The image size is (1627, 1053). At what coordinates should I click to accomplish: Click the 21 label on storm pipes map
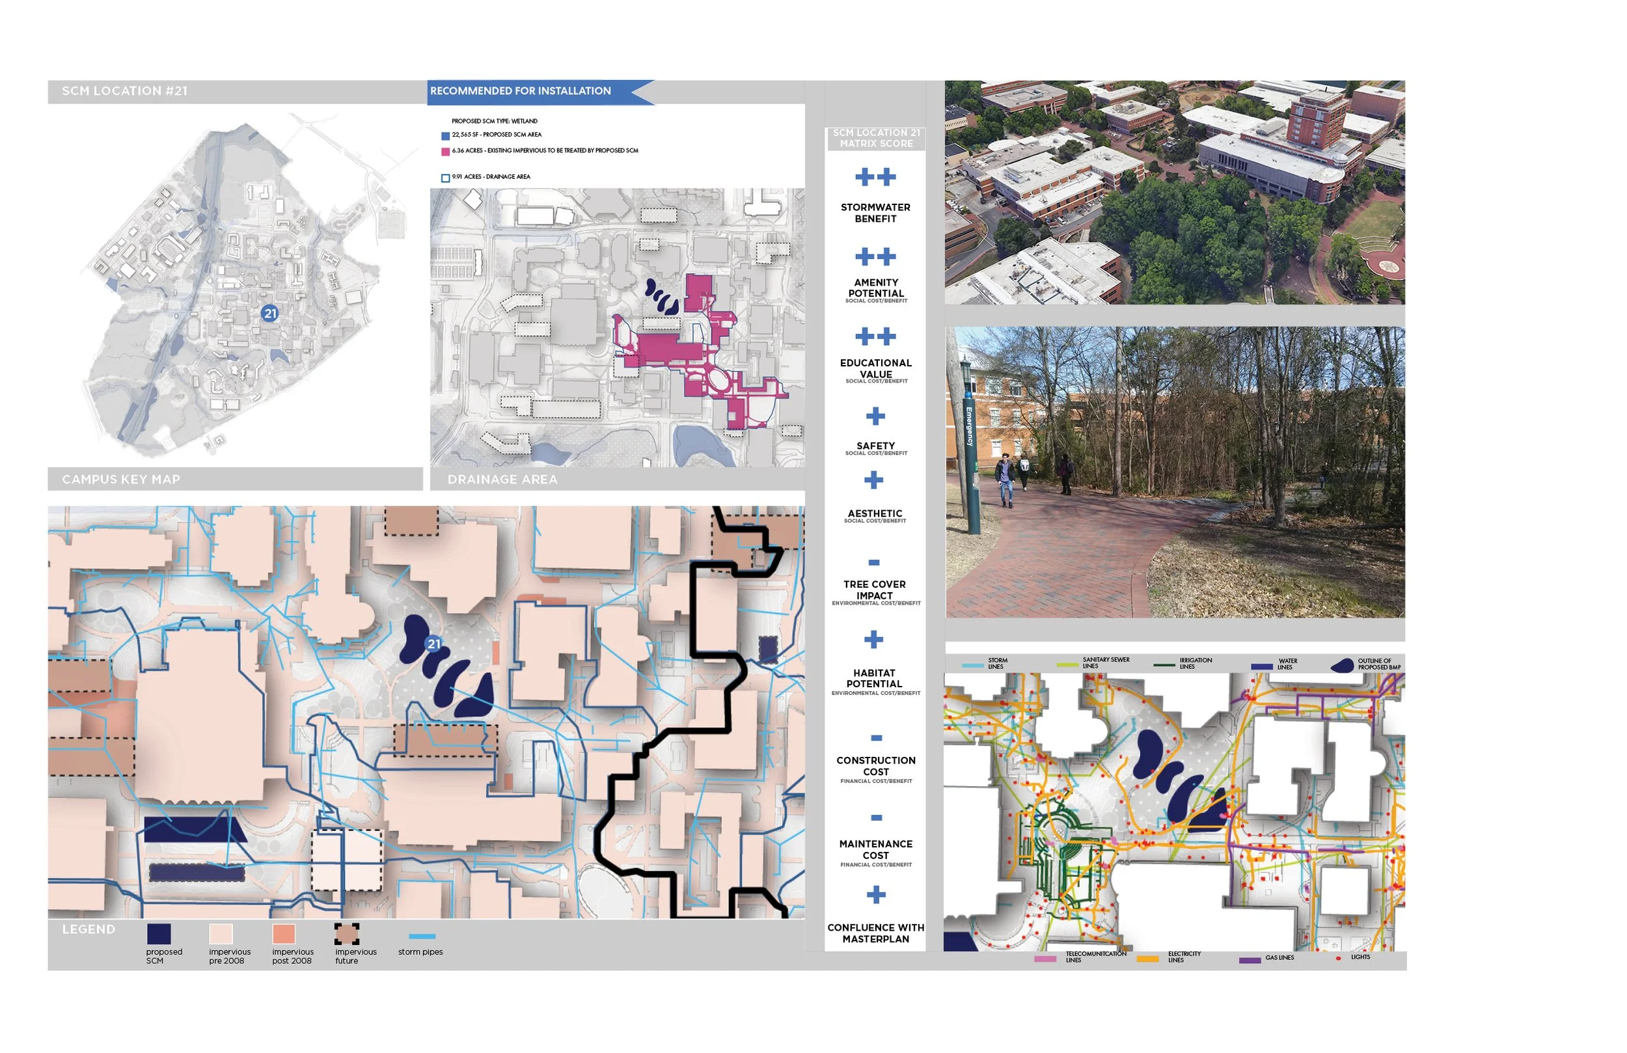coord(434,644)
